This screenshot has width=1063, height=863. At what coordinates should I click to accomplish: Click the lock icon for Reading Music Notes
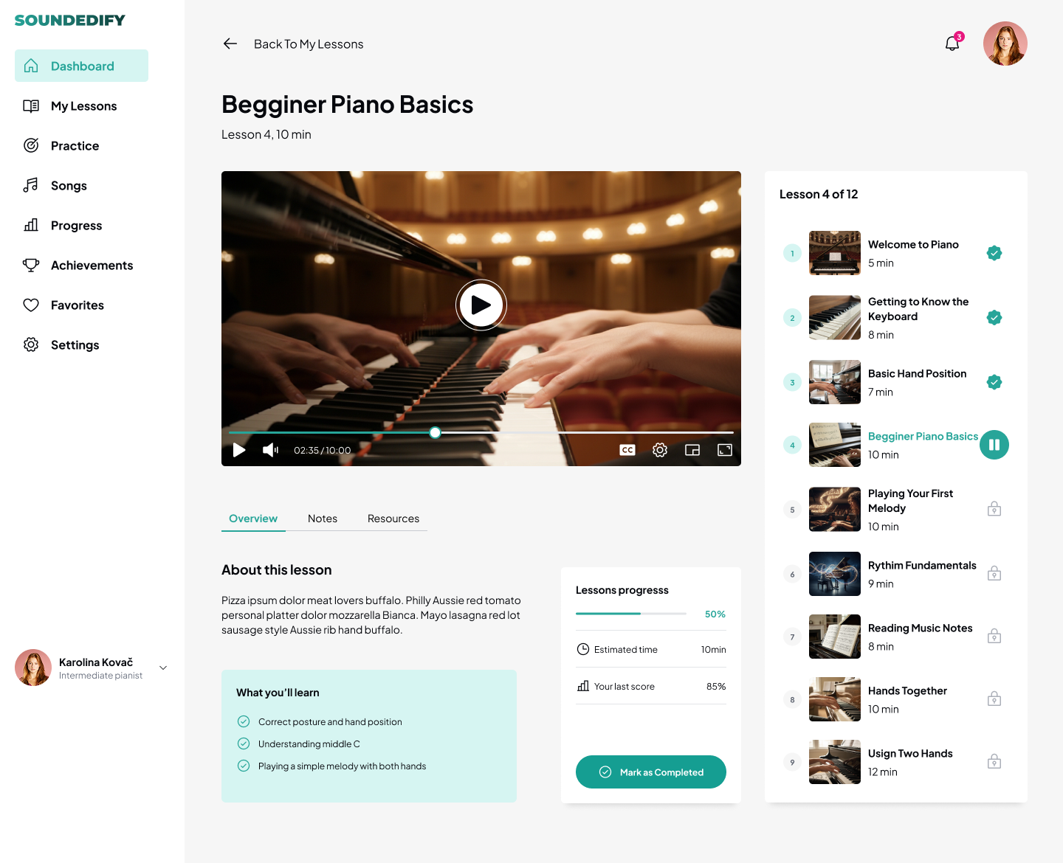(994, 636)
